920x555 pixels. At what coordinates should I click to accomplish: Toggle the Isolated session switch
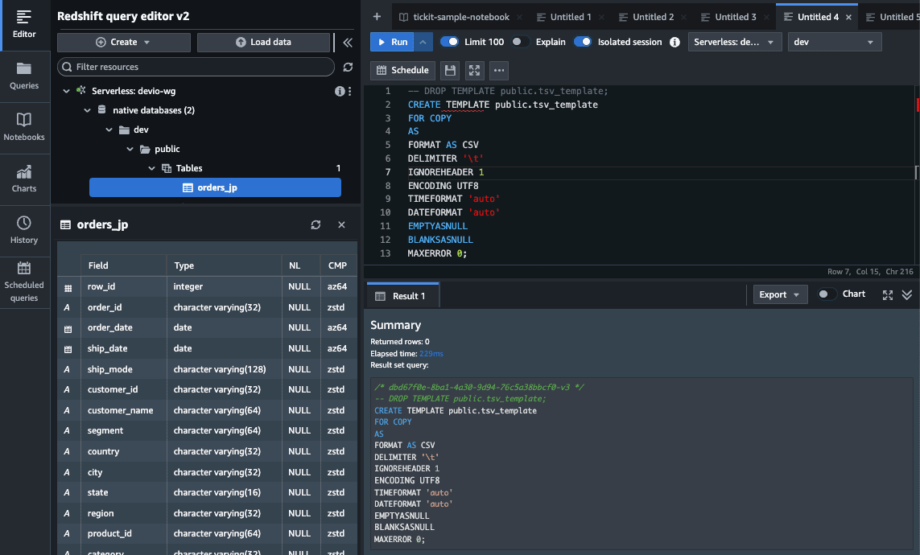pyautogui.click(x=583, y=42)
